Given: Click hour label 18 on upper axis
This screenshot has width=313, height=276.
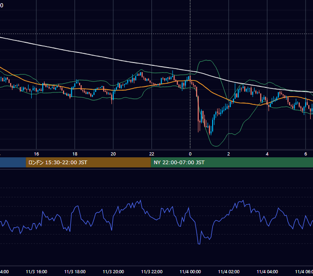Looking at the screenshot, I should coord(75,154).
